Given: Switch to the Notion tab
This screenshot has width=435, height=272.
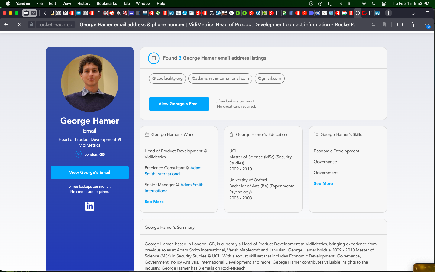Looking at the screenshot, I should (65, 13).
